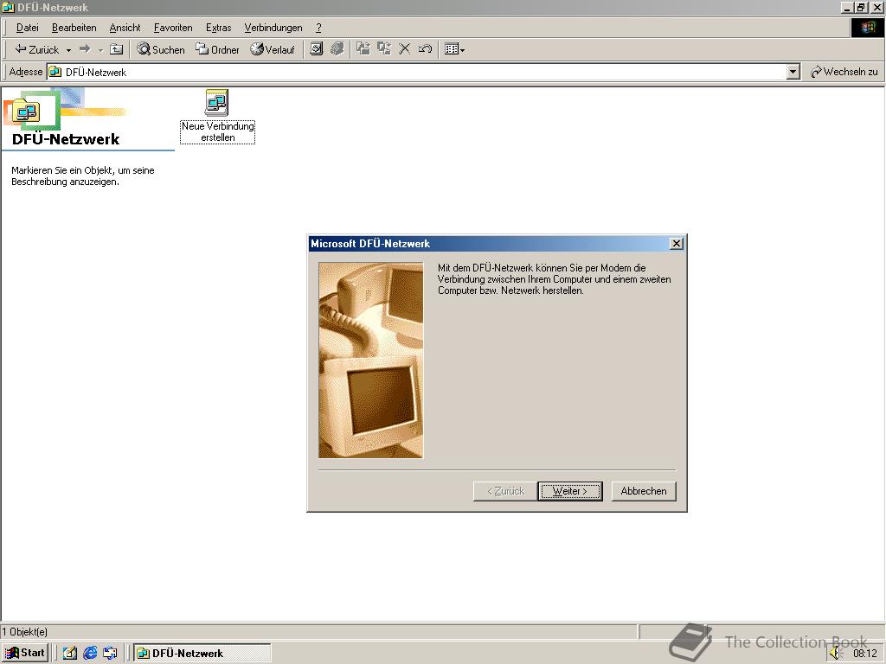Viewport: 886px width, 664px height.
Task: Open the Favoriten menu
Action: (173, 28)
